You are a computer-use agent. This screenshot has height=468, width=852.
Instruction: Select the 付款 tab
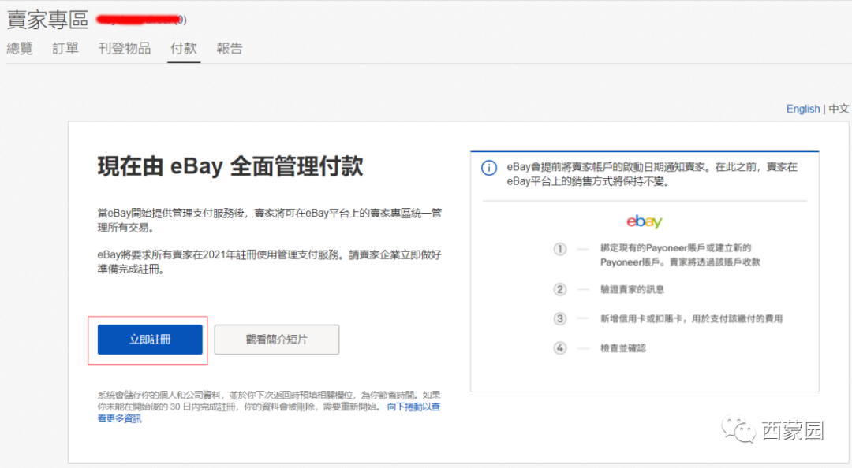(184, 48)
